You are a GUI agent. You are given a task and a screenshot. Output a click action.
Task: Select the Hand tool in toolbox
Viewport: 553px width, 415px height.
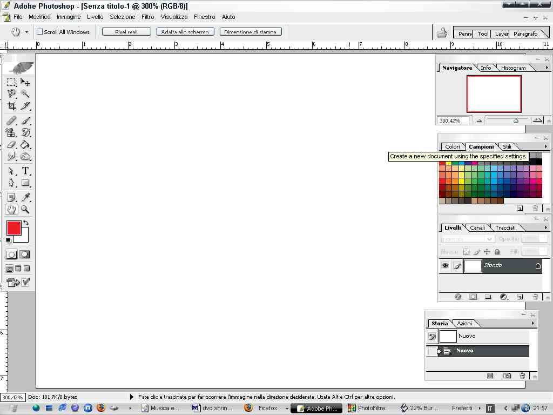point(11,210)
